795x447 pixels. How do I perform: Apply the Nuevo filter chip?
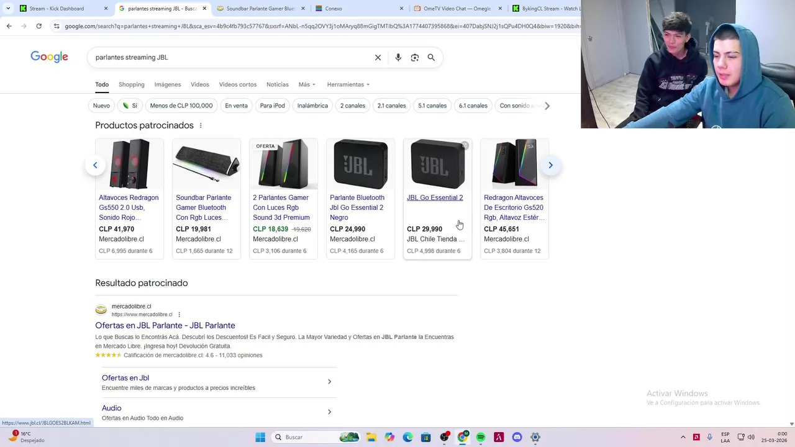101,106
